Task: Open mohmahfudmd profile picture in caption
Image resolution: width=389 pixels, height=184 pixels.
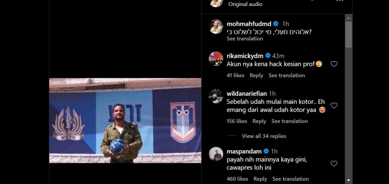Action: 216,27
